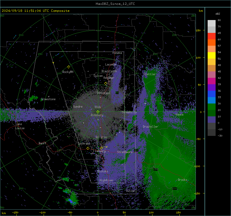This screenshot has width=231, height=216.
Task: Click the Sylvan label on the map
Action: (98, 76)
